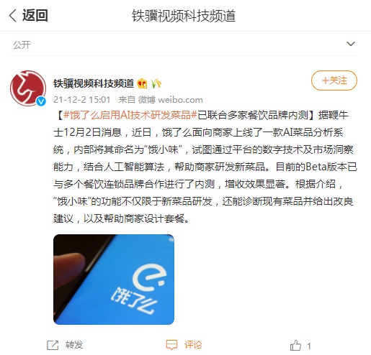
Task: Click the wheat ear badge icon
Action: [x=156, y=83]
